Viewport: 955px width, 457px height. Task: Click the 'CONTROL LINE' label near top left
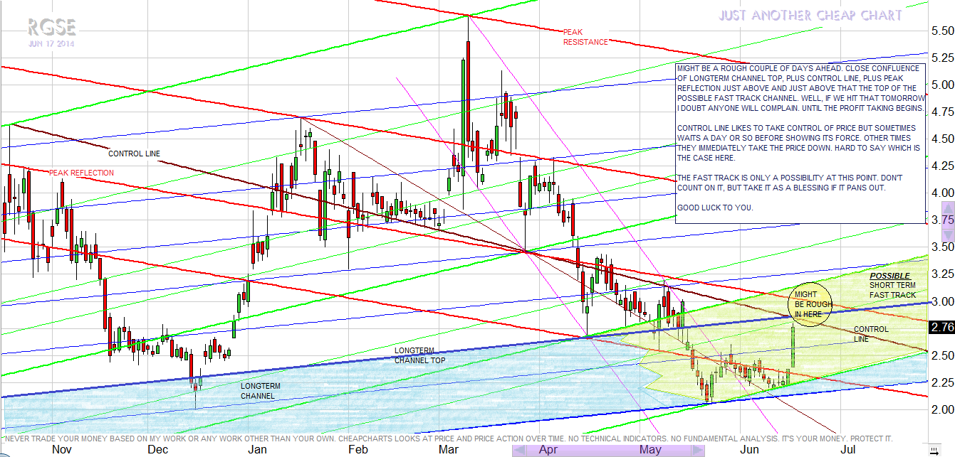134,154
